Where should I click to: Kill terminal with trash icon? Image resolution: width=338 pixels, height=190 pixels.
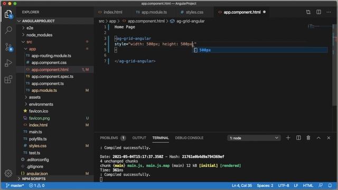308,138
